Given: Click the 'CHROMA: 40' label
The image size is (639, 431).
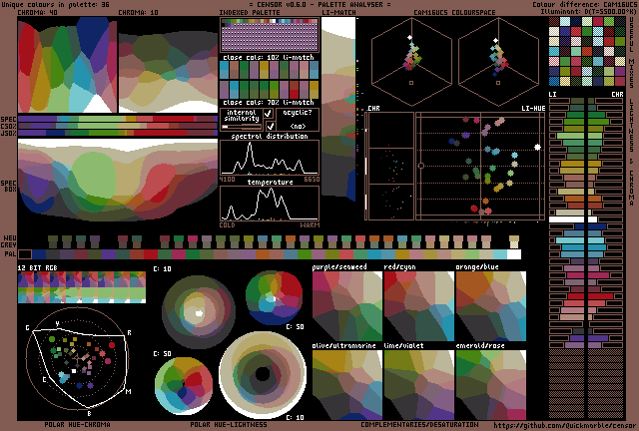Looking at the screenshot, I should pos(37,12).
